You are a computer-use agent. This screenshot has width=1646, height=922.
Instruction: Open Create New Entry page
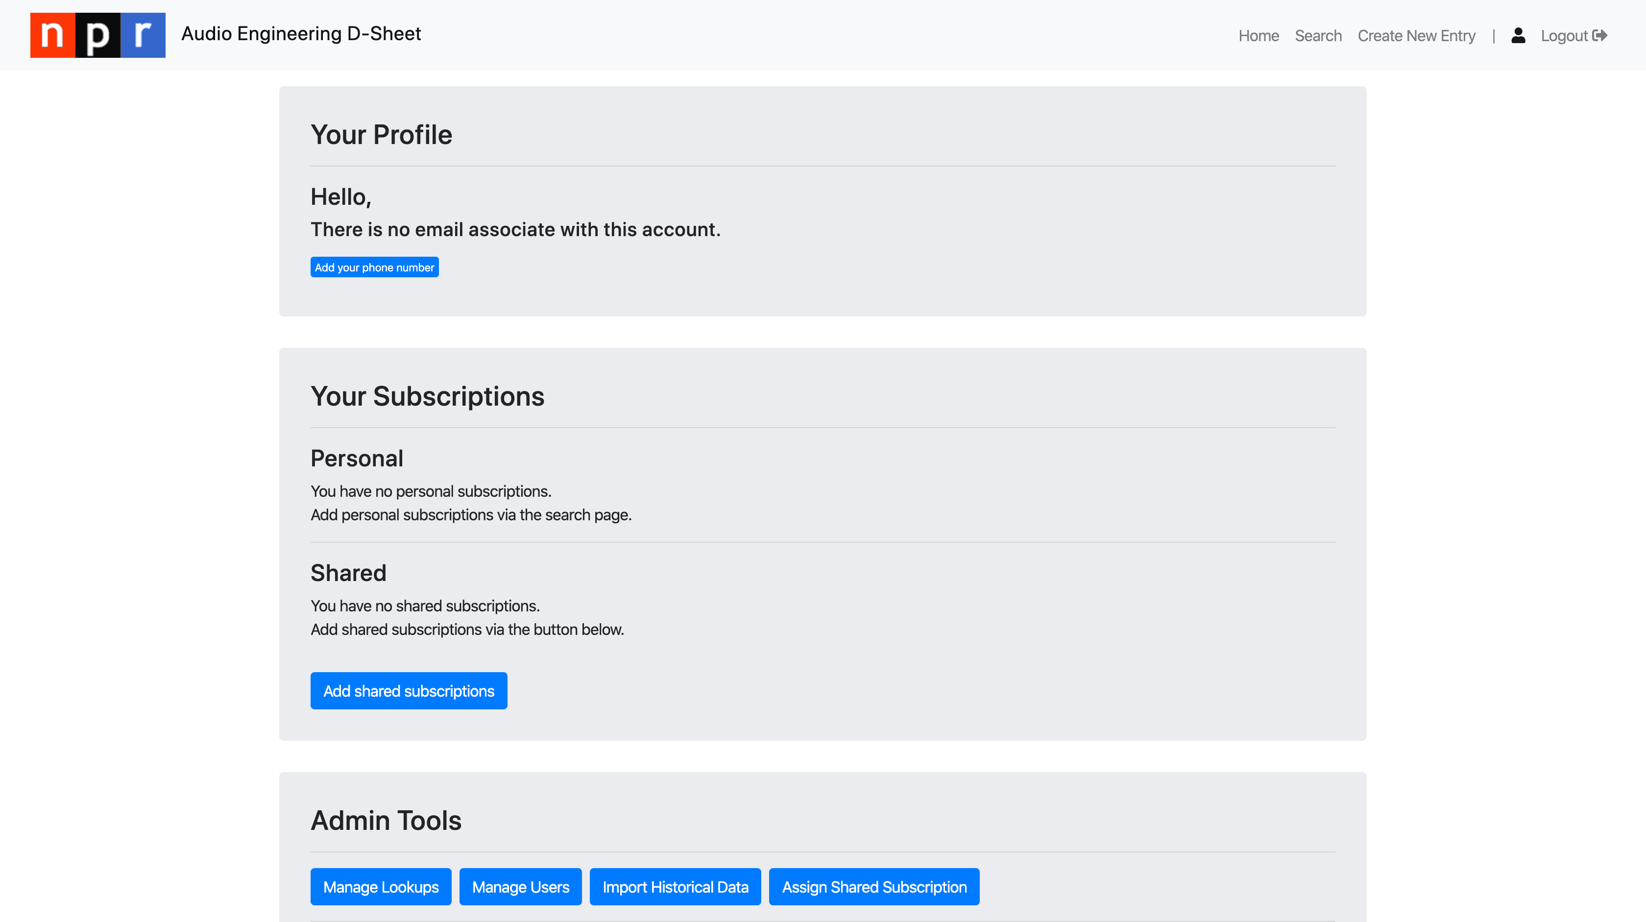pyautogui.click(x=1416, y=36)
